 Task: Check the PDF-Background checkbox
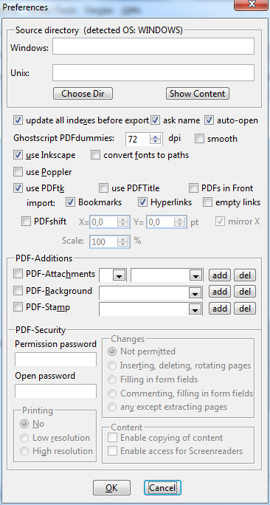coord(18,291)
